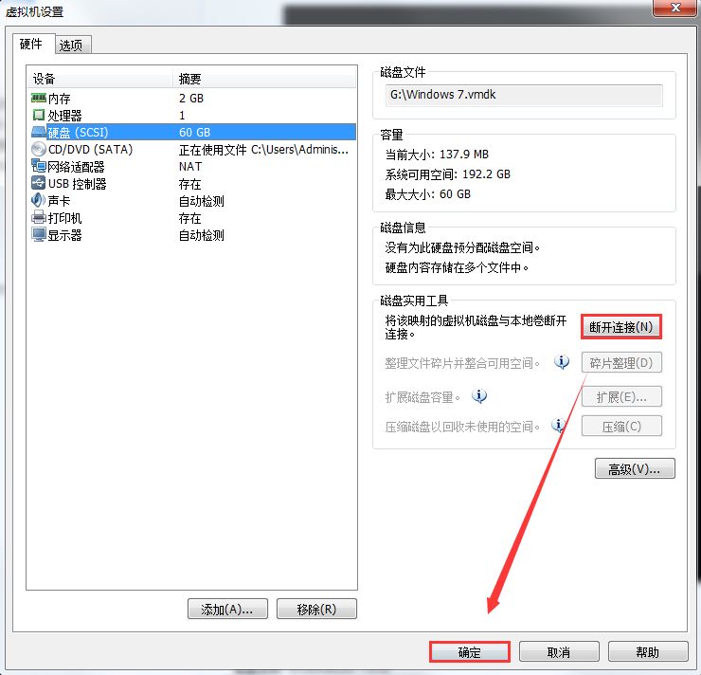Click the 扩展(E)... button

(x=621, y=396)
